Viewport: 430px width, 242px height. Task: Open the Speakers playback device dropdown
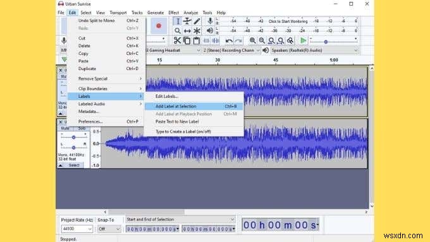pyautogui.click(x=314, y=51)
